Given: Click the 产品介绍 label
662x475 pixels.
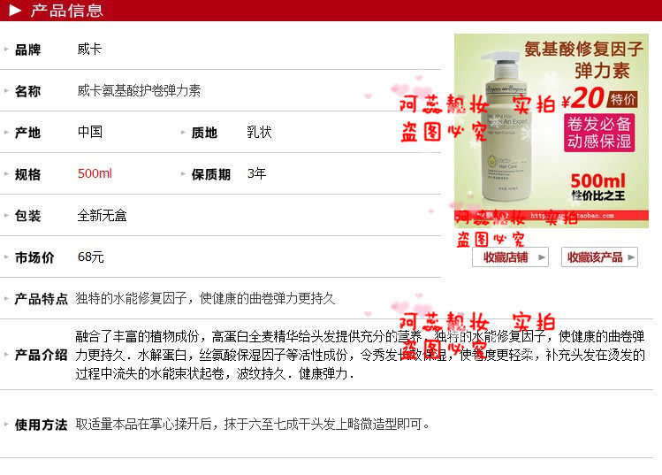Looking at the screenshot, I should (x=41, y=355).
